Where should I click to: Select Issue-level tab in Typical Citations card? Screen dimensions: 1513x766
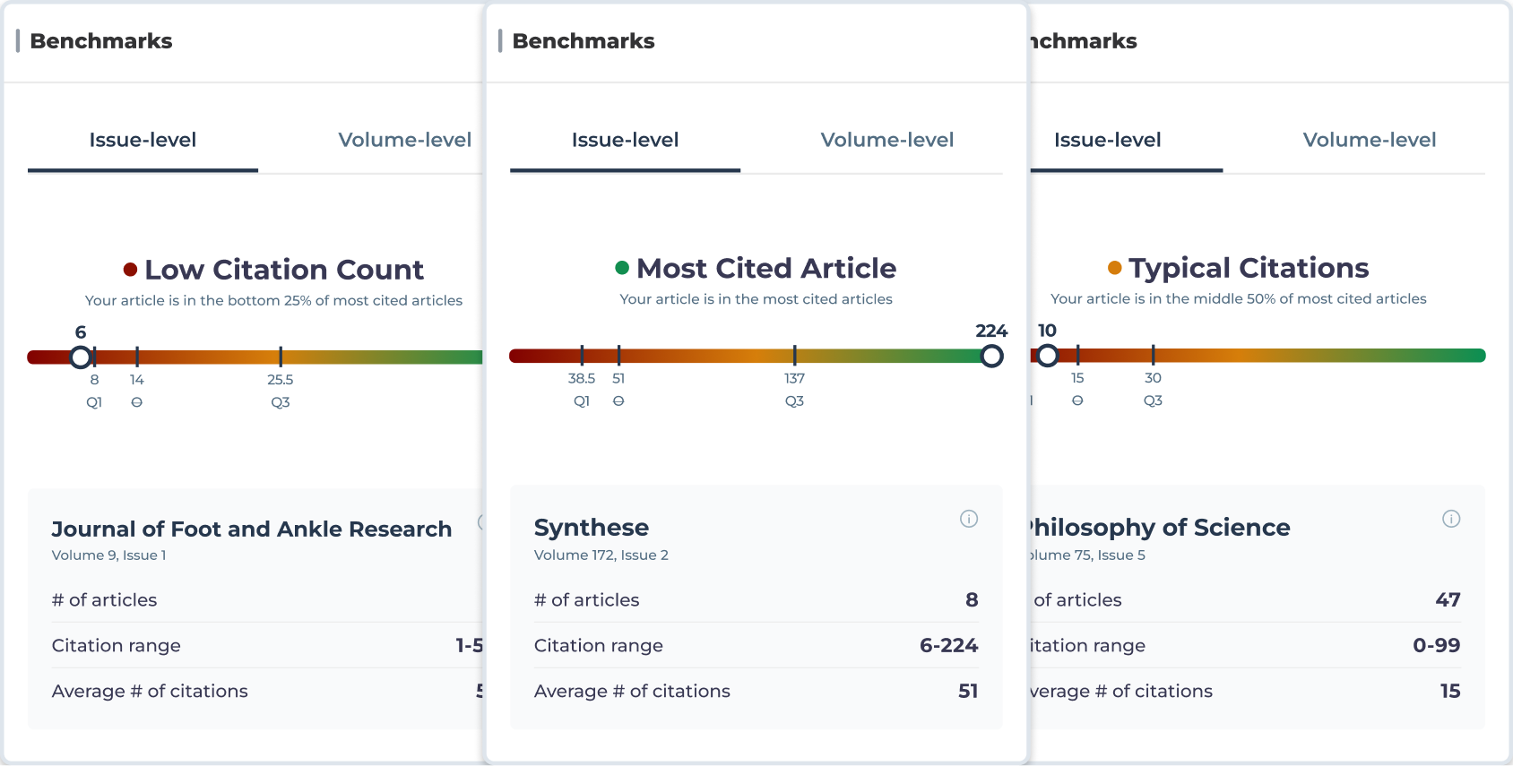coord(1107,141)
